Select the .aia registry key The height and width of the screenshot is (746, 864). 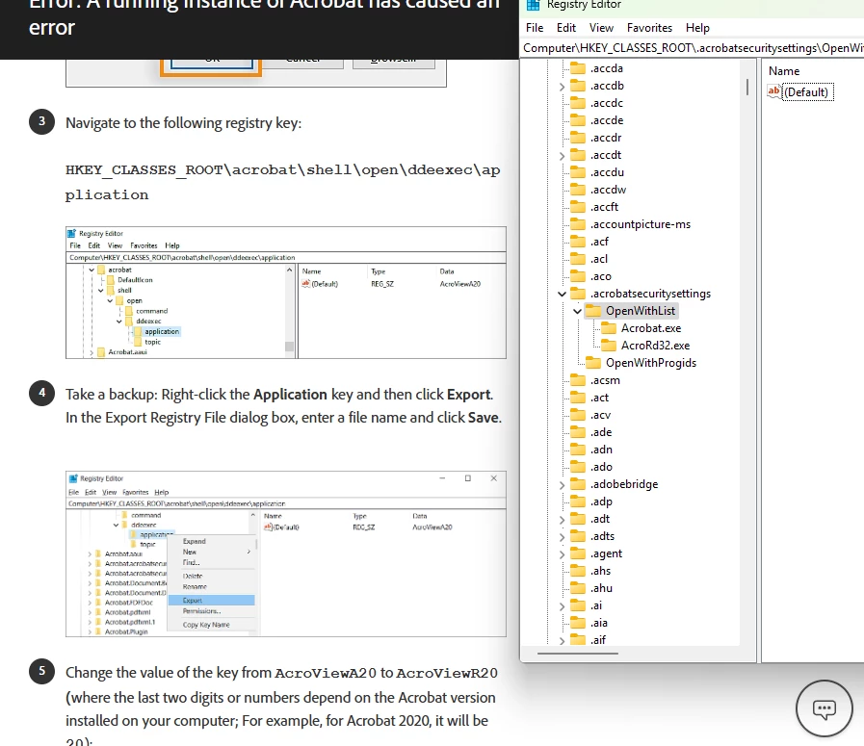(599, 623)
